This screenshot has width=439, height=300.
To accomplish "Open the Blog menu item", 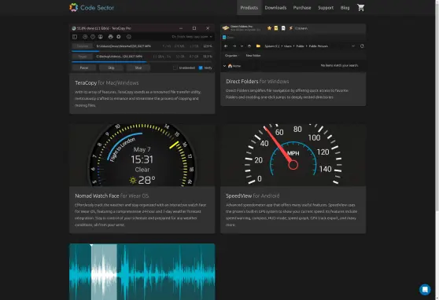I will (x=345, y=8).
